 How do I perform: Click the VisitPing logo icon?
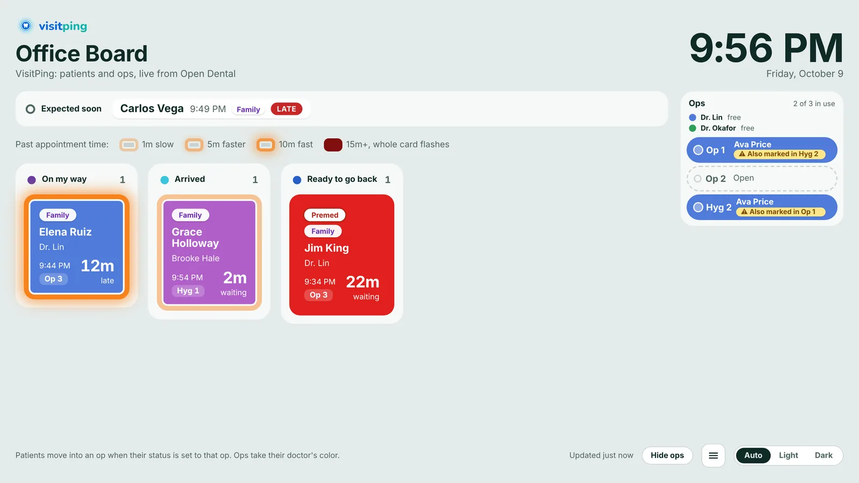pos(25,26)
